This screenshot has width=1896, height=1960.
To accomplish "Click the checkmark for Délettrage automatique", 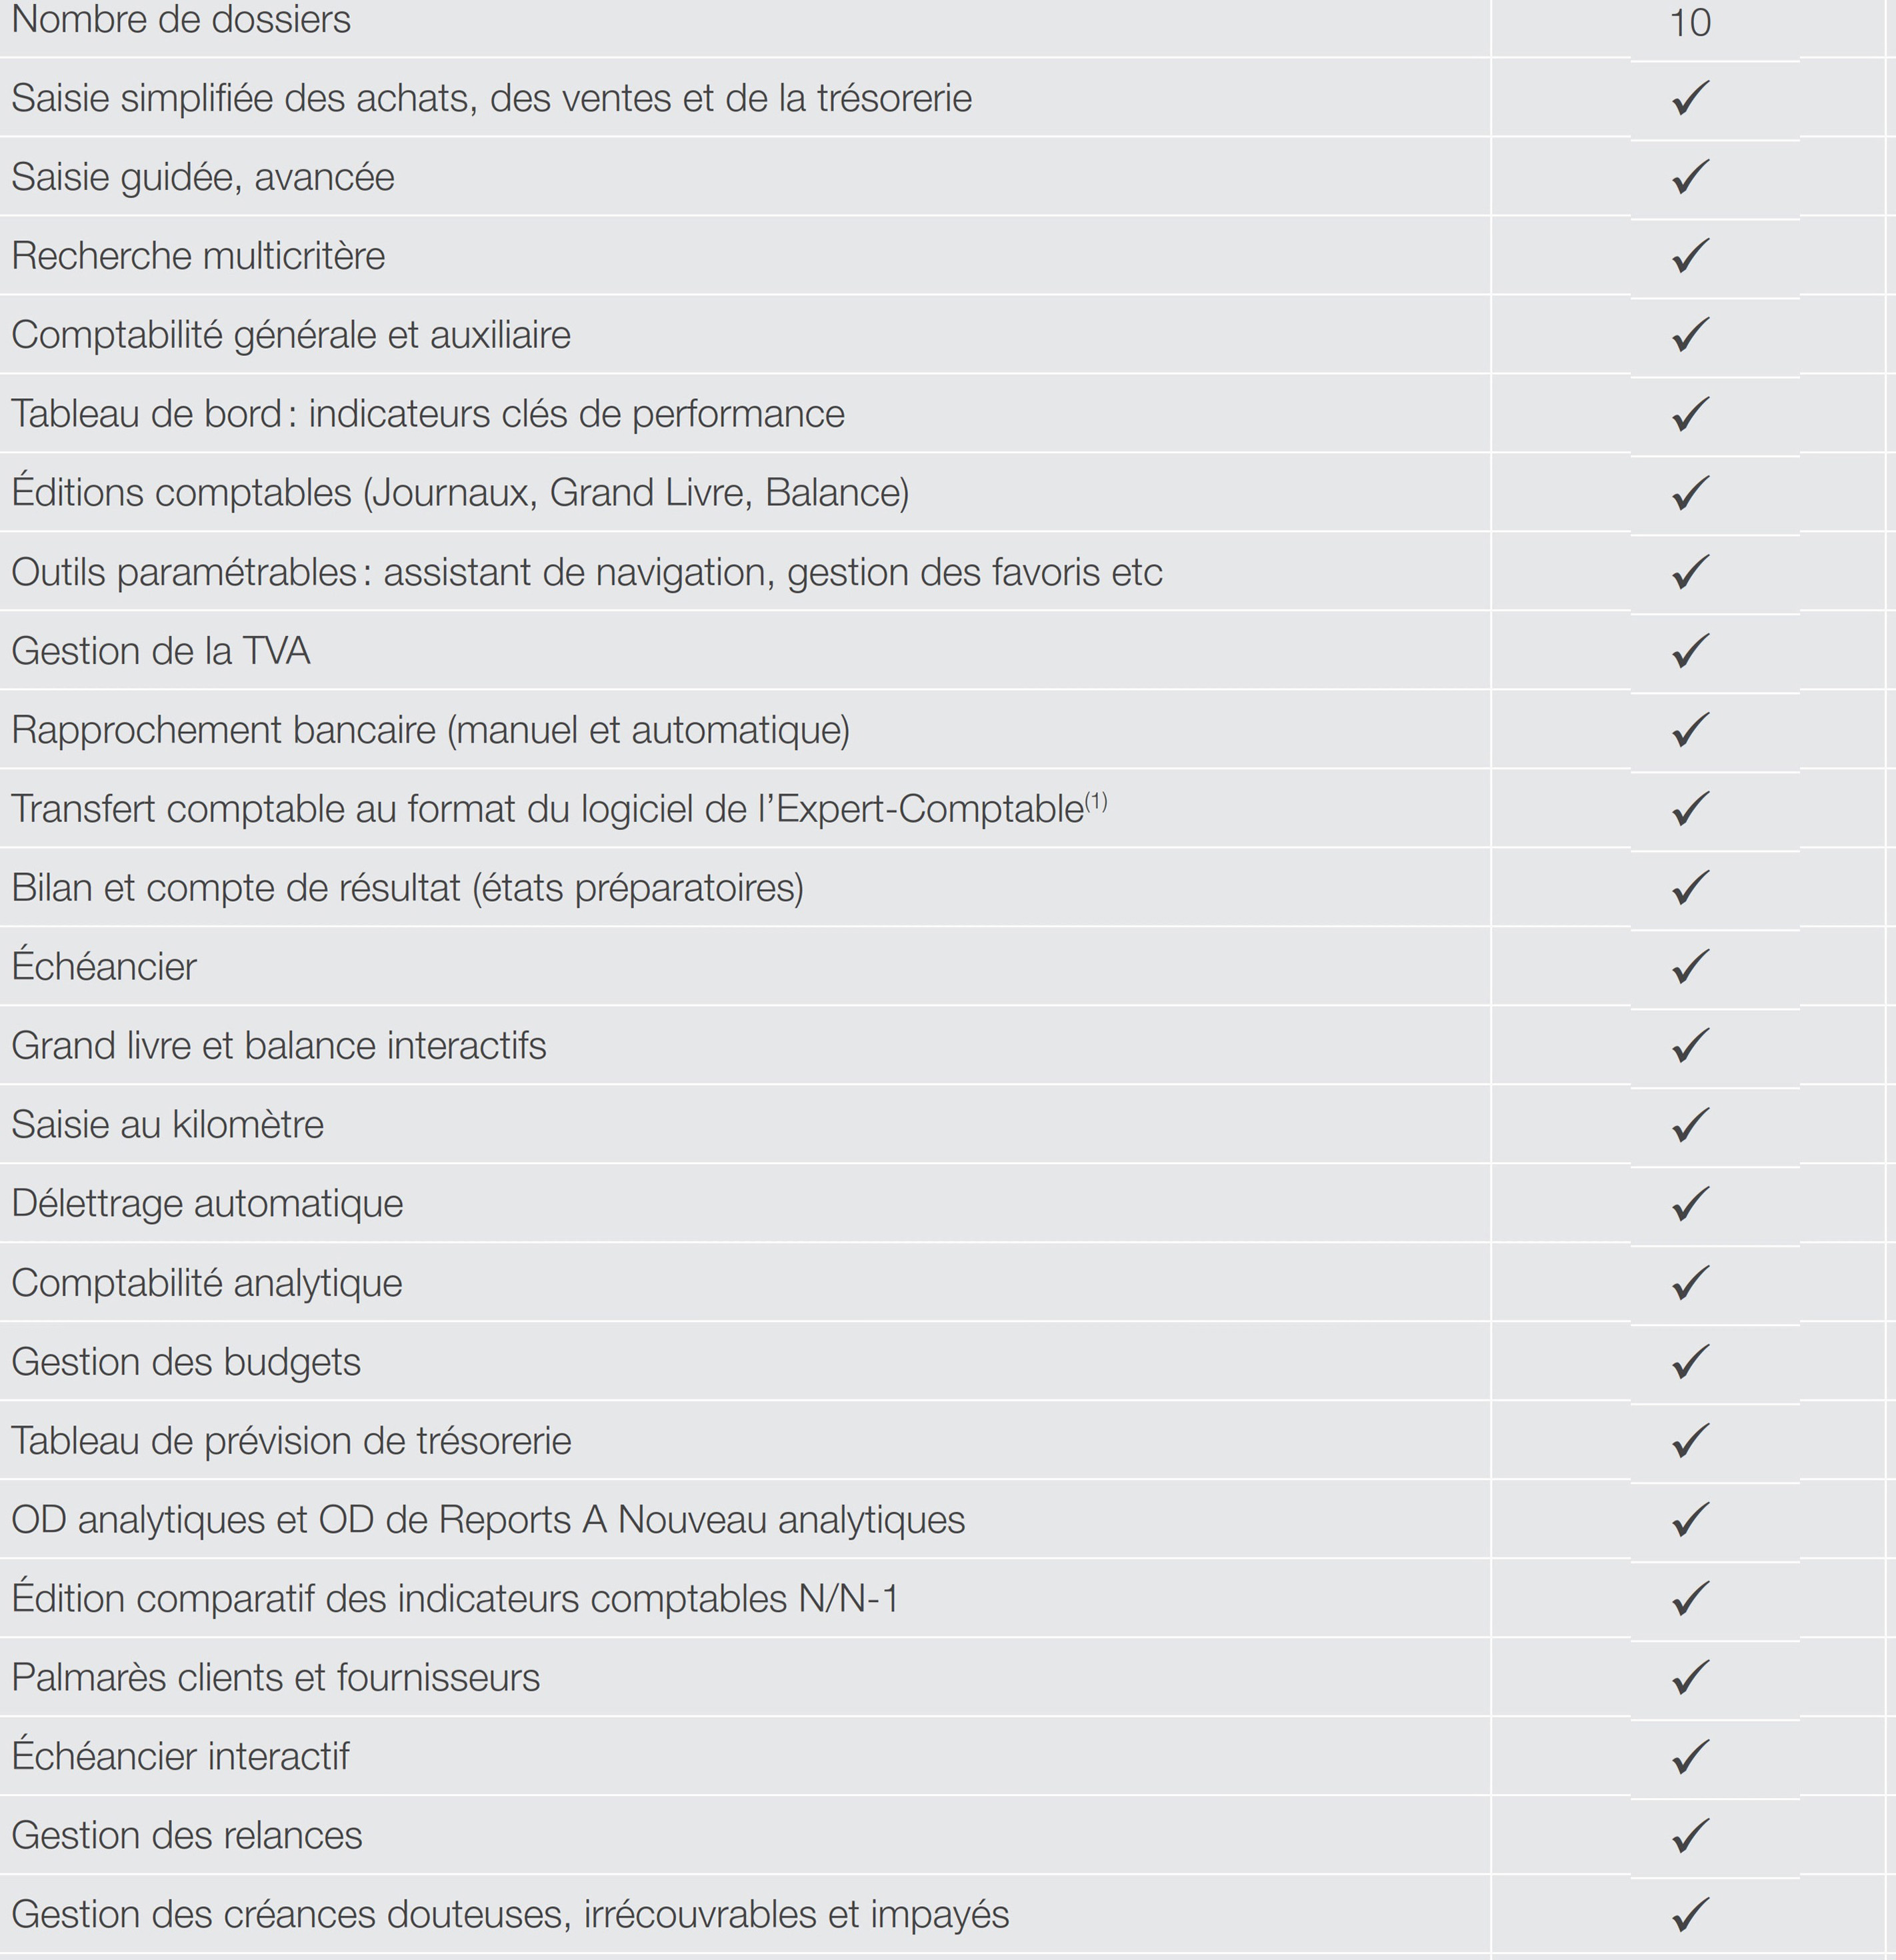I will 1690,1204.
